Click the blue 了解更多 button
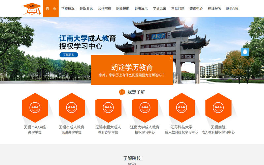The image size is (264, 165). pyautogui.click(x=69, y=55)
